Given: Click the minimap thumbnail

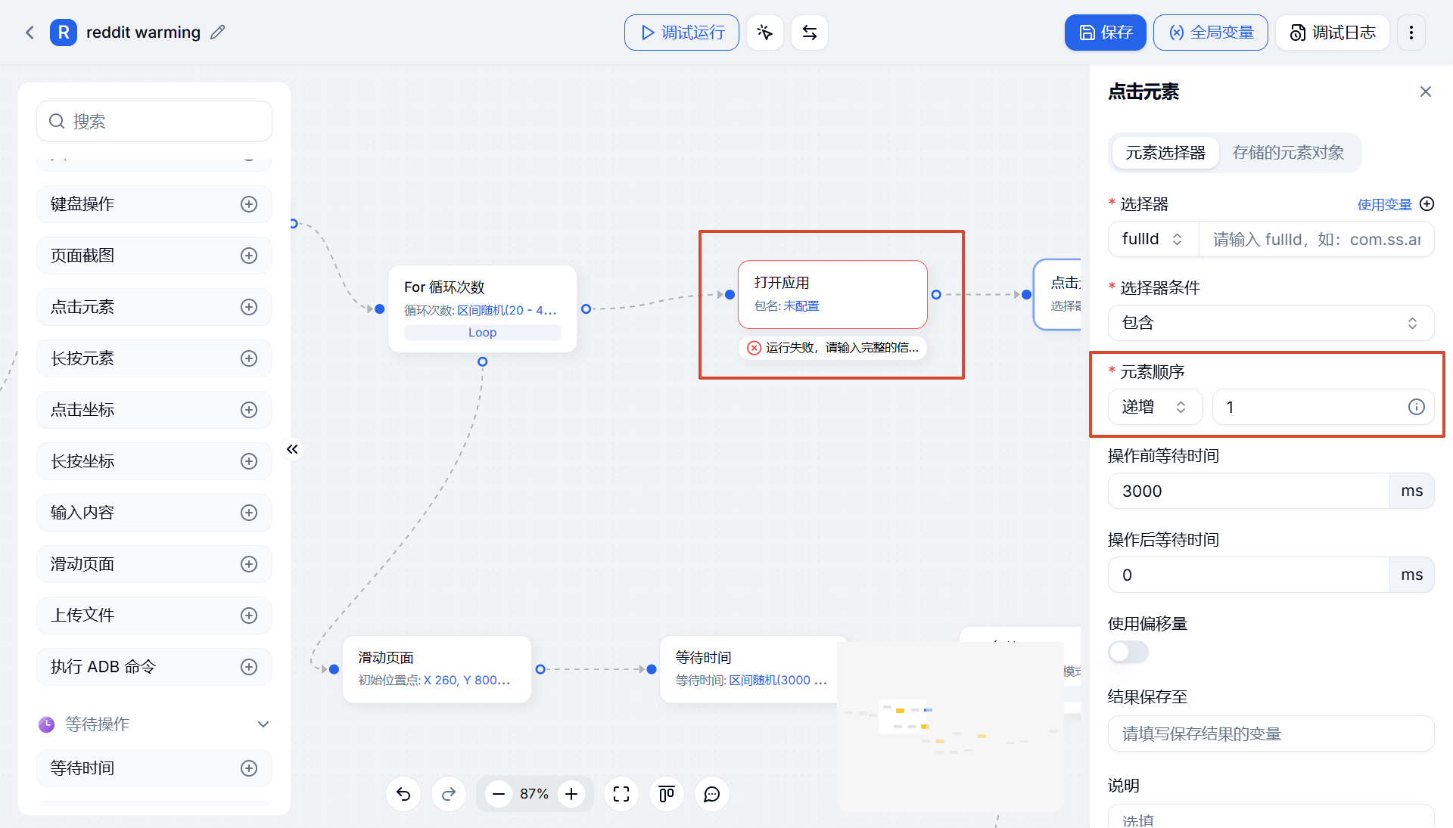Looking at the screenshot, I should pyautogui.click(x=951, y=727).
